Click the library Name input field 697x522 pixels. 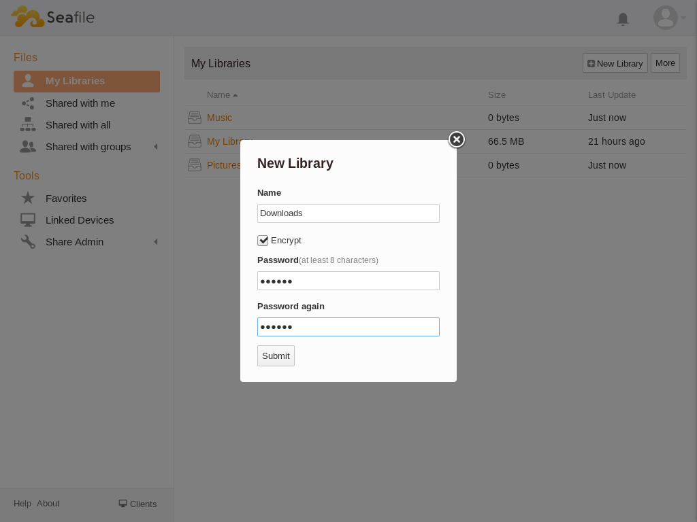coord(348,213)
